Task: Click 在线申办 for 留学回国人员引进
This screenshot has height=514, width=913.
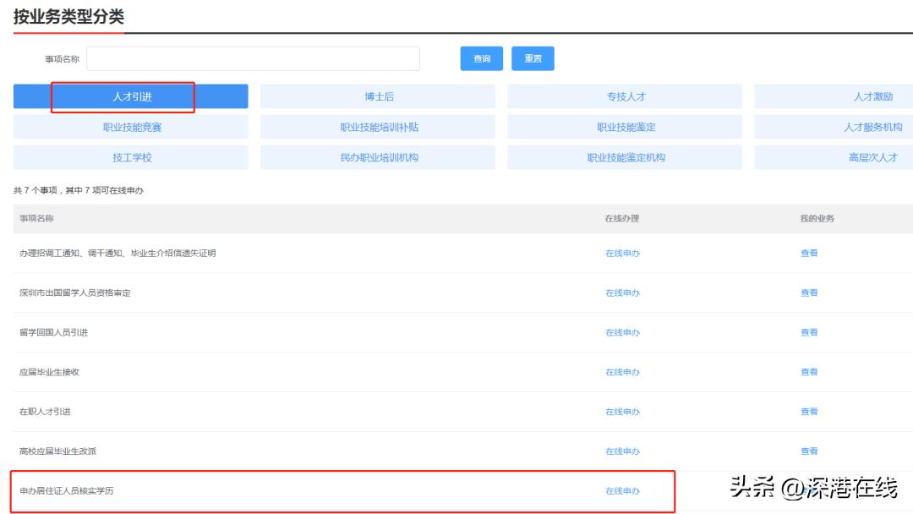Action: click(622, 332)
